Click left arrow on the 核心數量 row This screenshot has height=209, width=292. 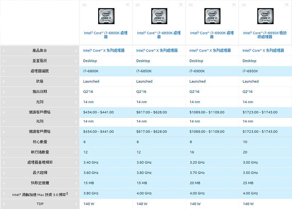(4, 142)
